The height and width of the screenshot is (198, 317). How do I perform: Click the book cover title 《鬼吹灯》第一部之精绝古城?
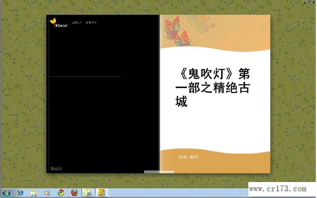pyautogui.click(x=213, y=87)
